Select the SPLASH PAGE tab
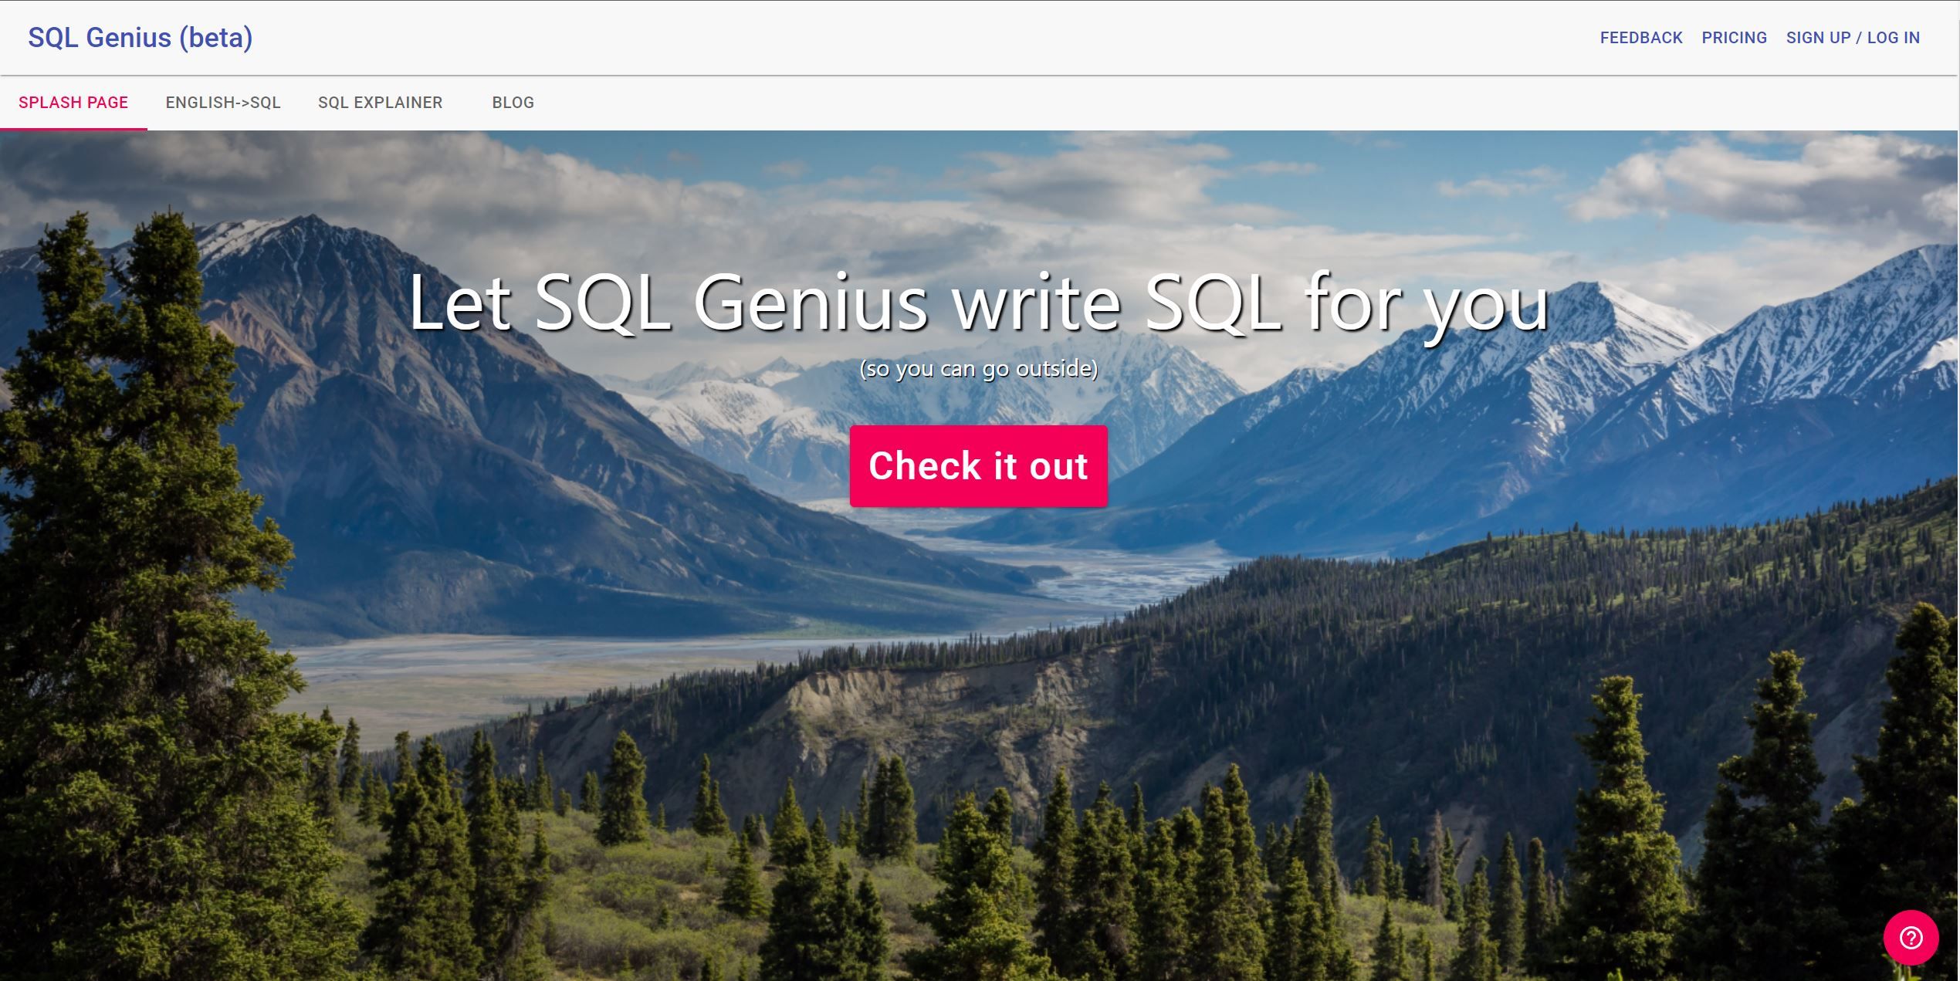1960x981 pixels. coord(73,102)
